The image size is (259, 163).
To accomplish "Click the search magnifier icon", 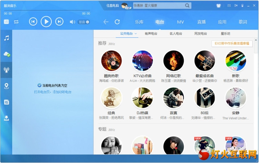I will click(x=187, y=6).
